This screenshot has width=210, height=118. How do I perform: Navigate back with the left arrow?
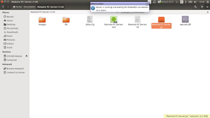[3, 7]
